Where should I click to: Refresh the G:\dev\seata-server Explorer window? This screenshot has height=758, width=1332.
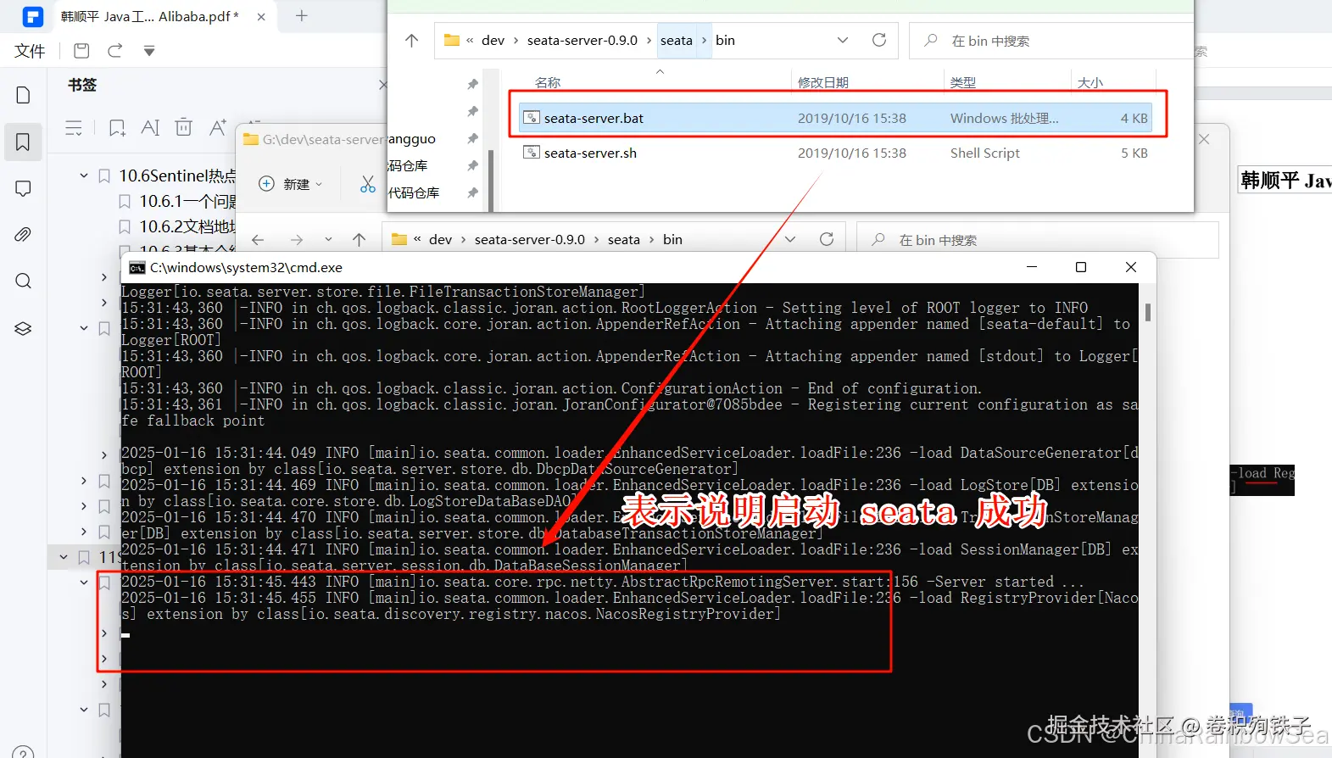(827, 239)
